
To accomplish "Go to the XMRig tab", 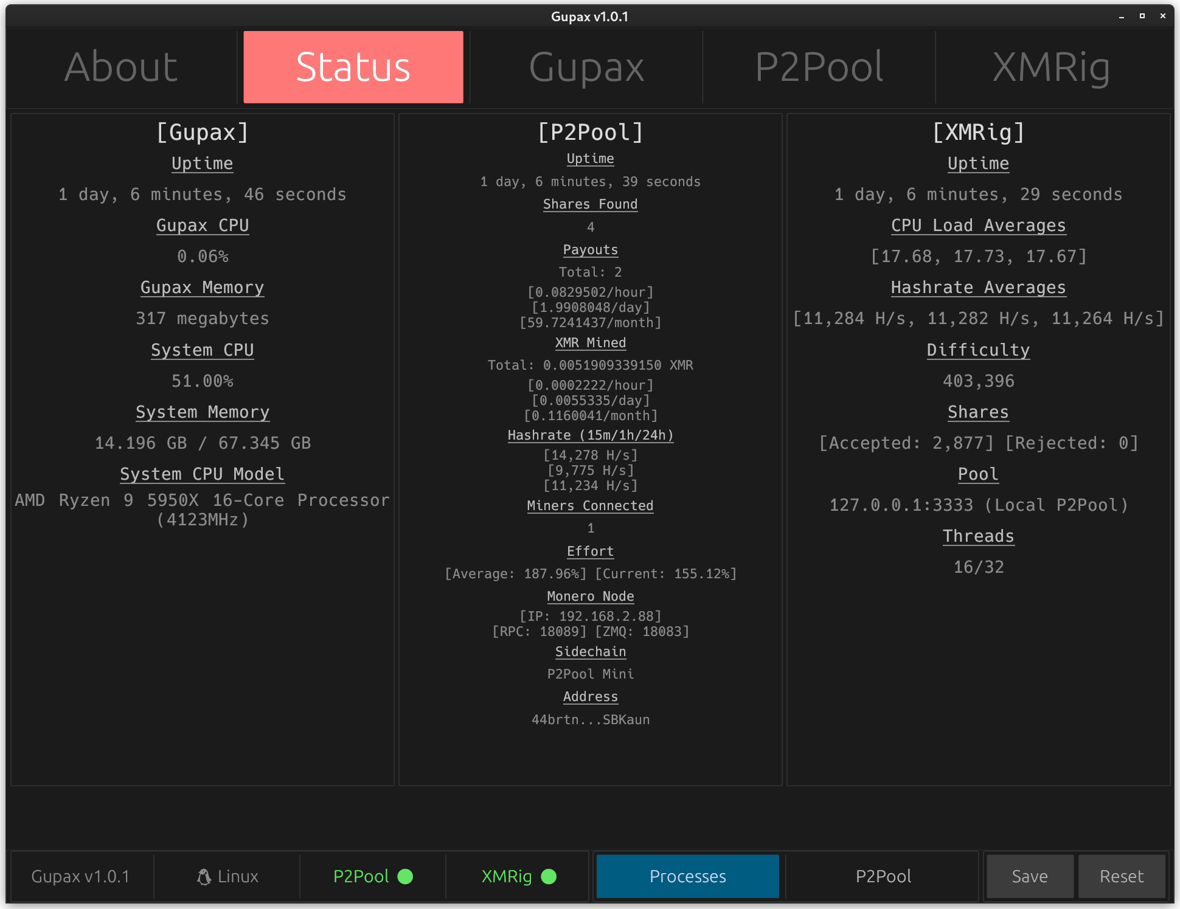I will click(x=1052, y=67).
